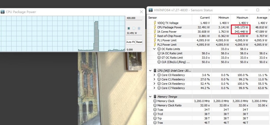The height and width of the screenshot is (125, 270).
Task: Click the Tcas timing clock icon
Action: 155,110
